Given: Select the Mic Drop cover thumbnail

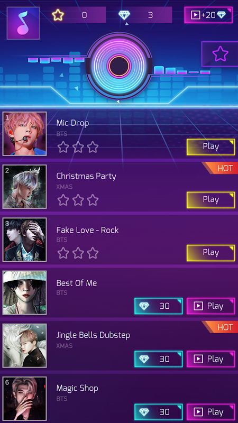Looking at the screenshot, I should click(24, 134).
